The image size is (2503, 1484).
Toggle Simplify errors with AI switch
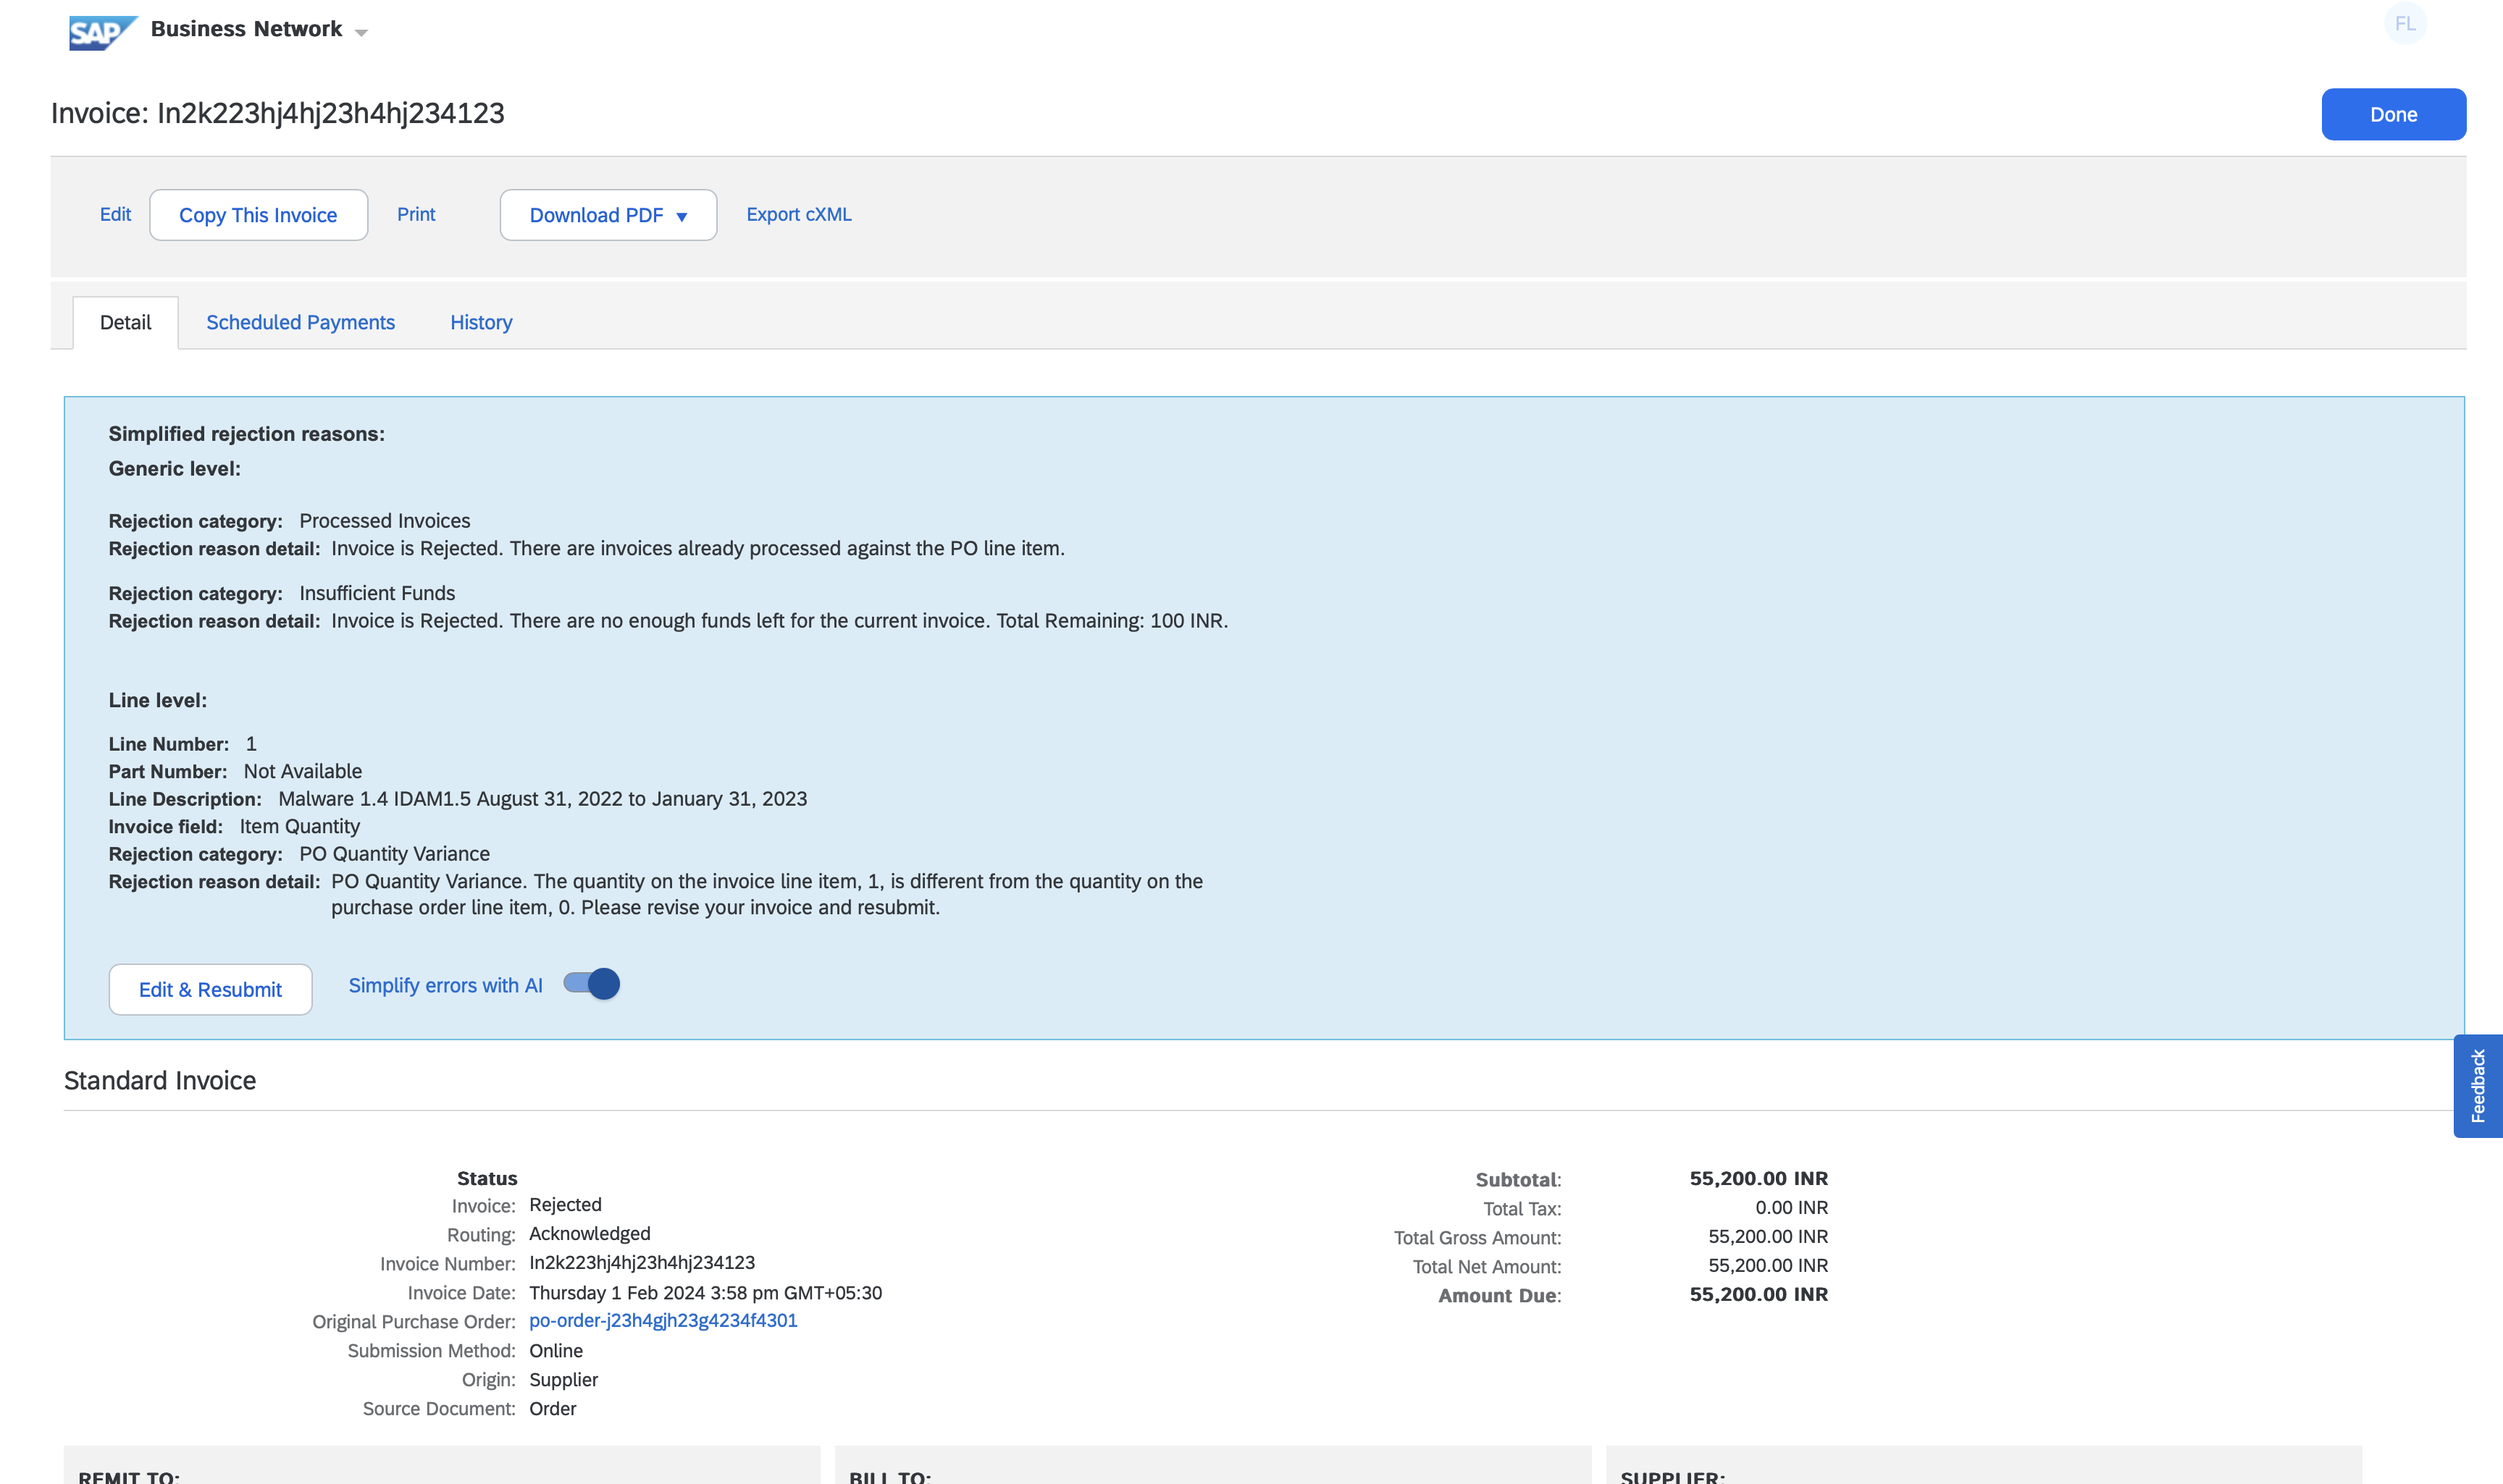coord(592,984)
